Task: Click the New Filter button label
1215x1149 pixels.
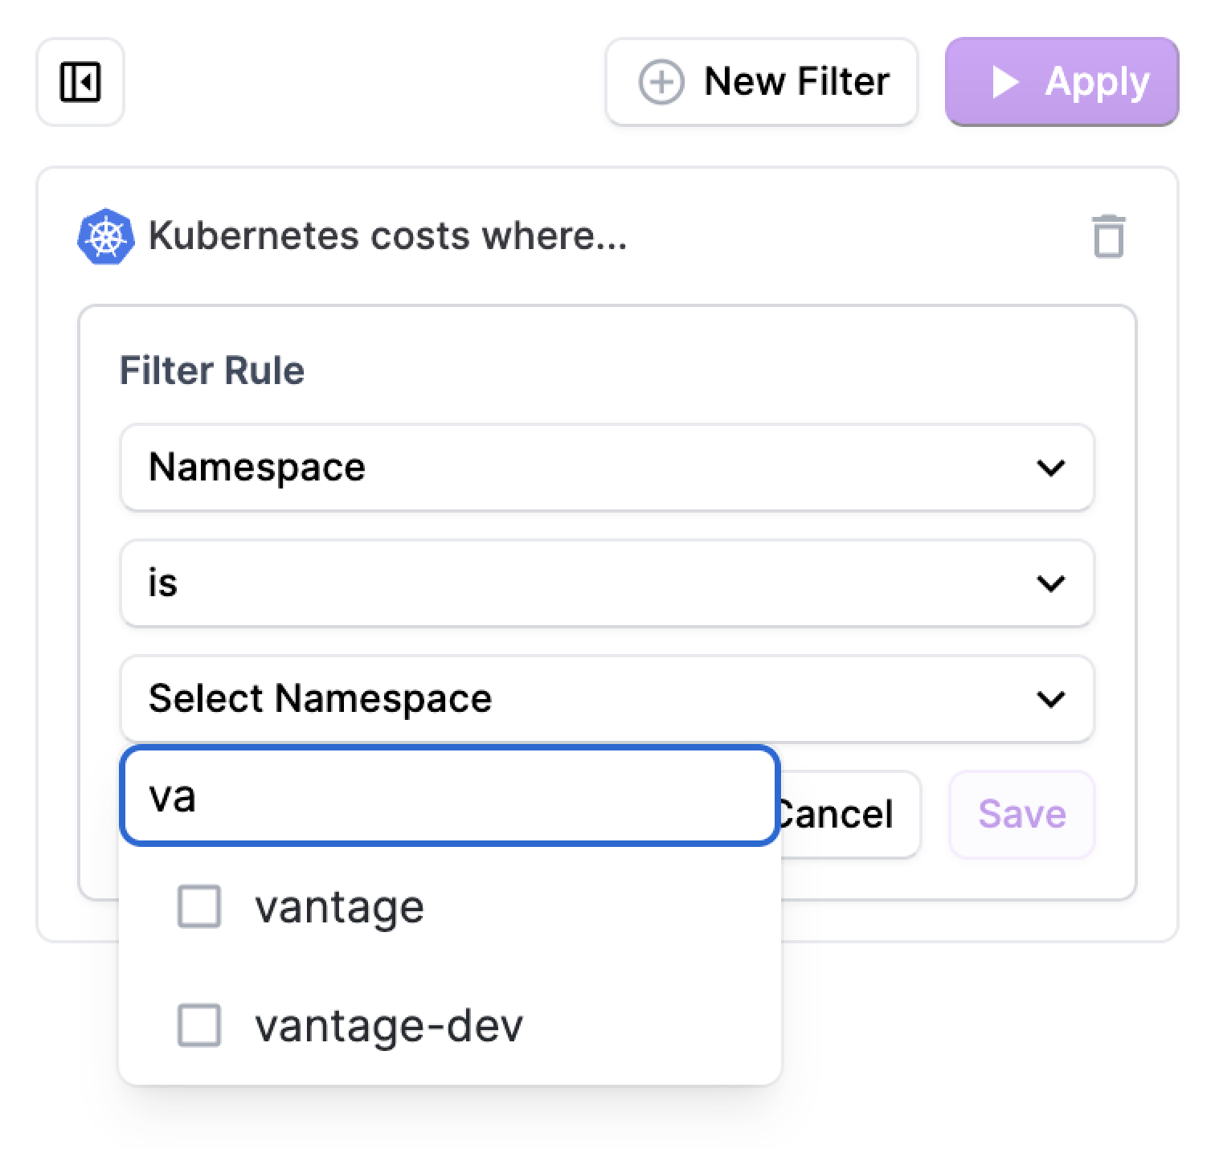Action: click(796, 82)
